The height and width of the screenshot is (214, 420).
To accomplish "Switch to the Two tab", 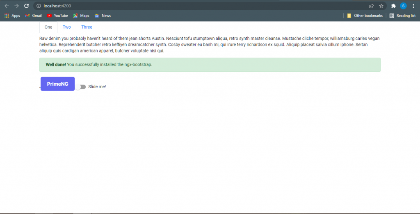I will coord(67,27).
